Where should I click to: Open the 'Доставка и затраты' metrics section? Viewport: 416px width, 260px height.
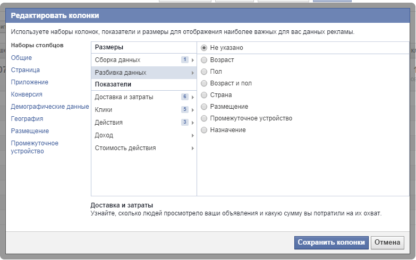click(143, 97)
